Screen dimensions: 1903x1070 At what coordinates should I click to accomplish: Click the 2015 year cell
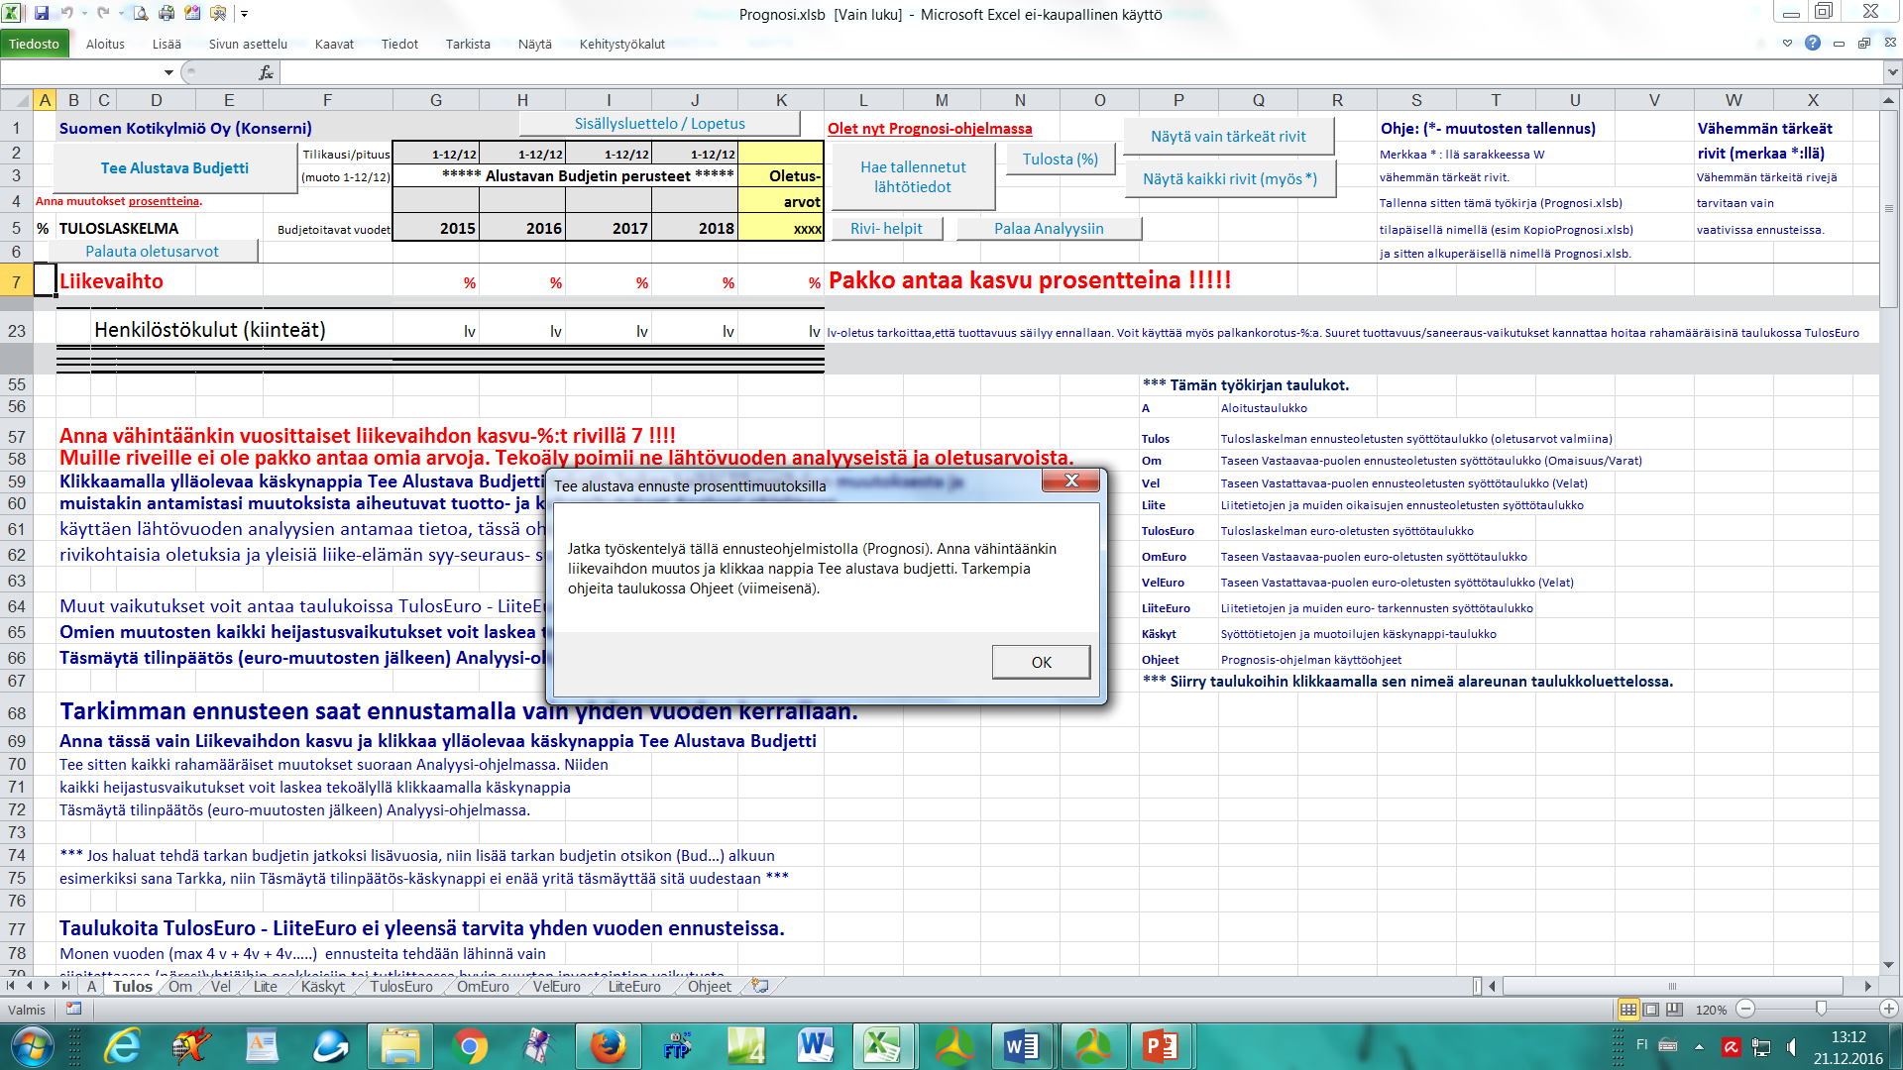pyautogui.click(x=436, y=228)
